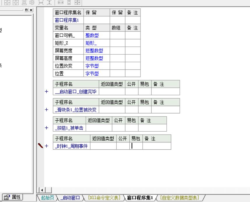Viewport: 250px width, 202px height.
Task: Click the horizontal scrollbar left arrow
Action: pos(42,190)
